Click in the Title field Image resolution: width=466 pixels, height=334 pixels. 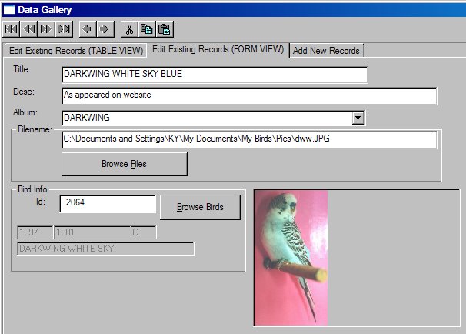[215, 75]
